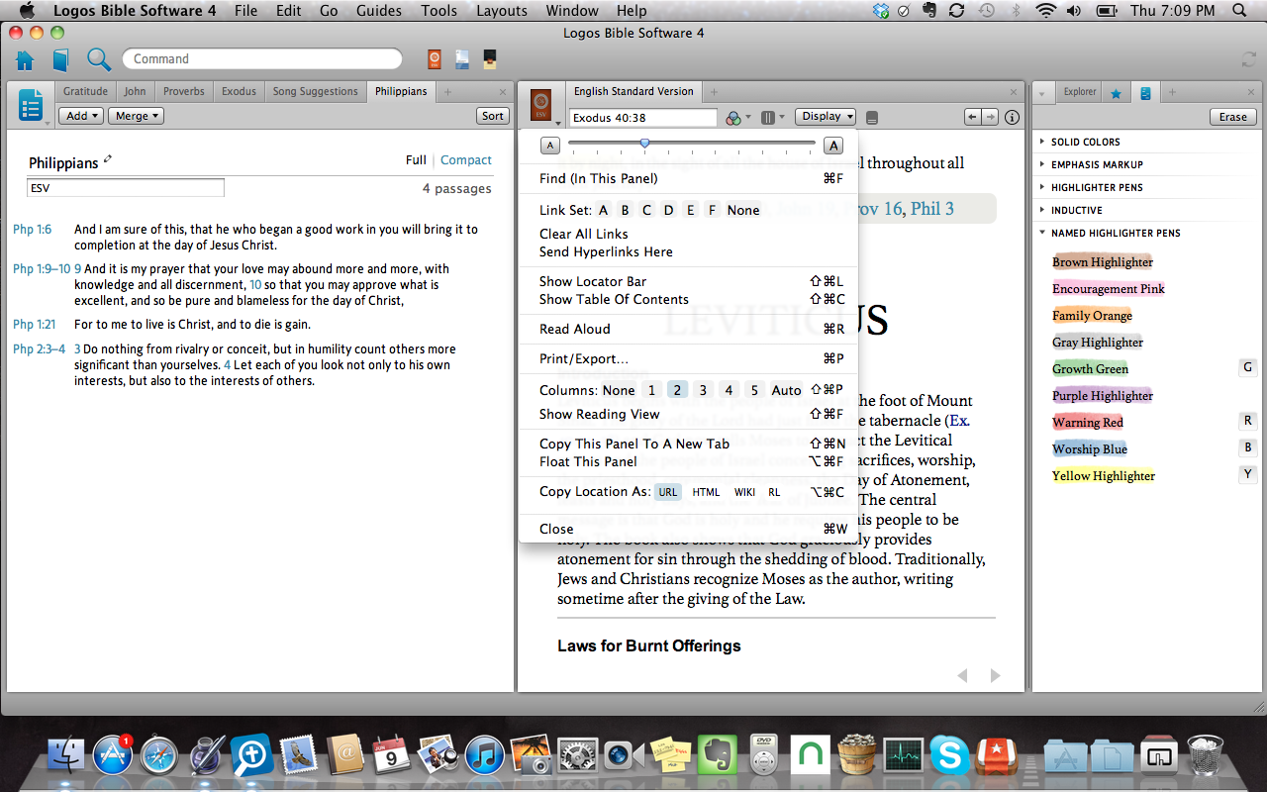Click the edit pencil beside Philippians title

pos(108,159)
